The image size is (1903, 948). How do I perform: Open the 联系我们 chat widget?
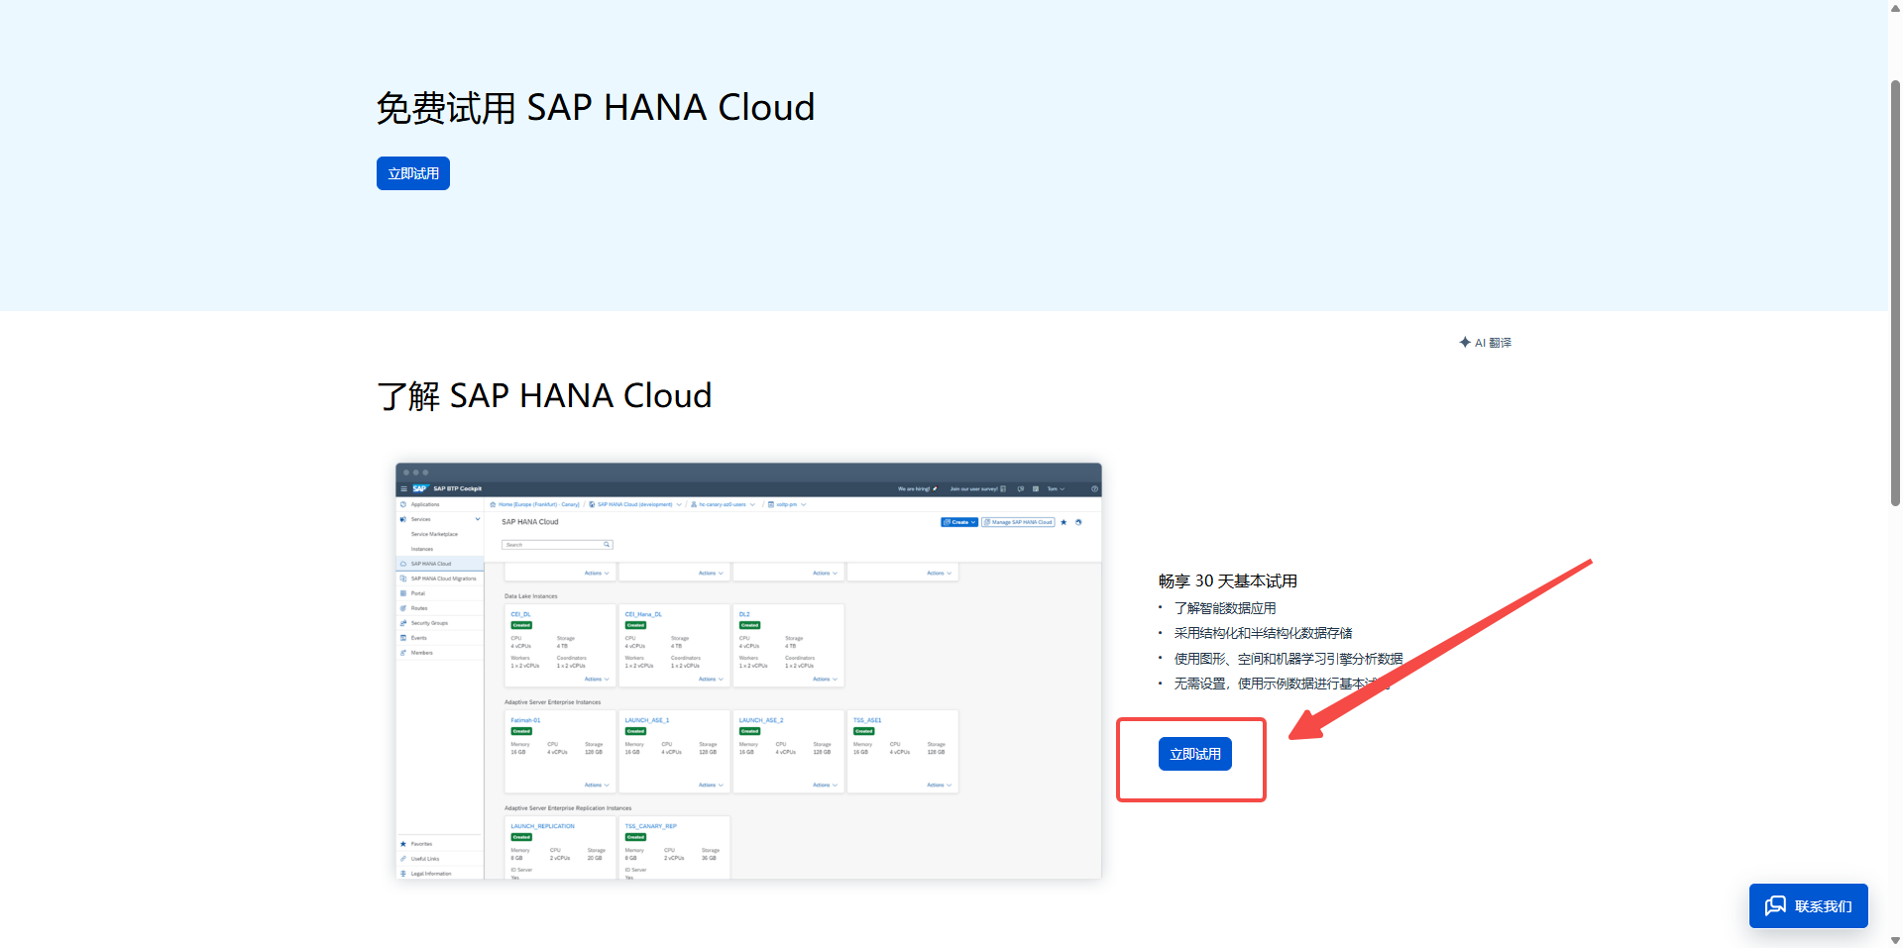pyautogui.click(x=1808, y=905)
